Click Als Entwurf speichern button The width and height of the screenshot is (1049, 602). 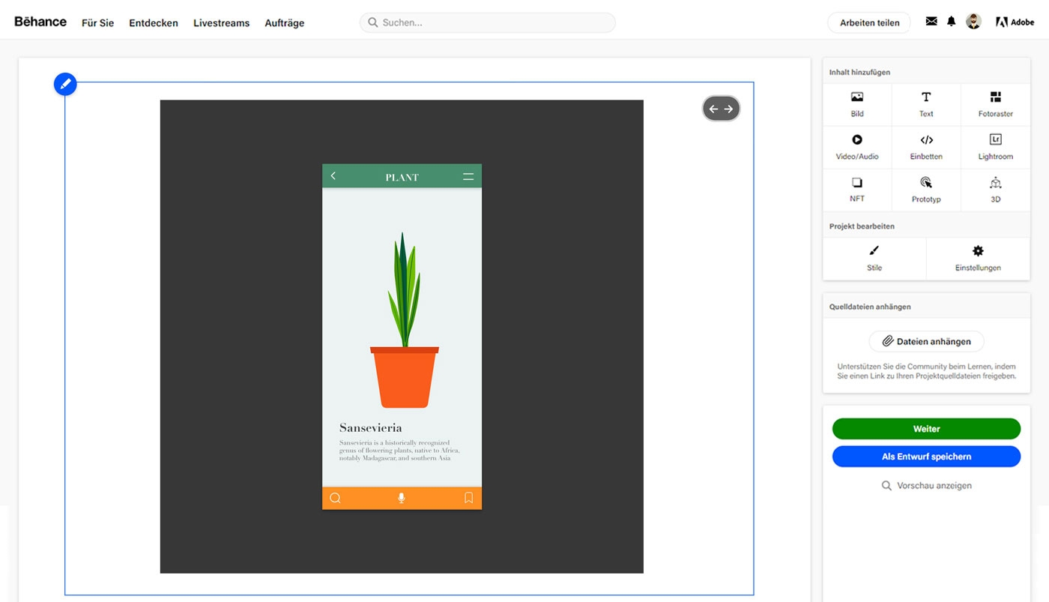tap(926, 457)
